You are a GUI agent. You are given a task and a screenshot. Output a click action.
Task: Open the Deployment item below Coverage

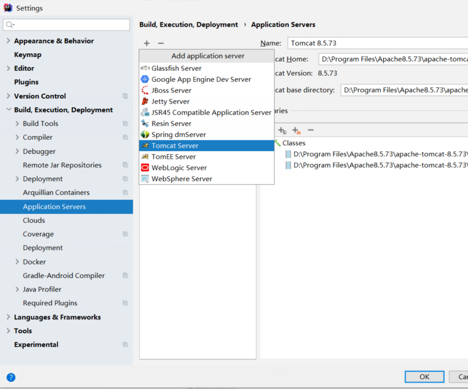[43, 248]
